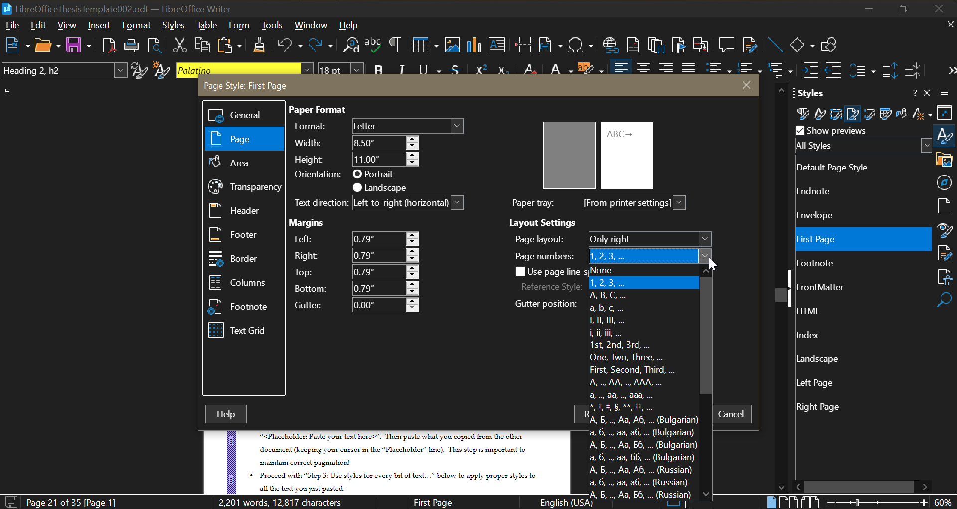
Task: Click Insert Comment icon
Action: point(726,45)
